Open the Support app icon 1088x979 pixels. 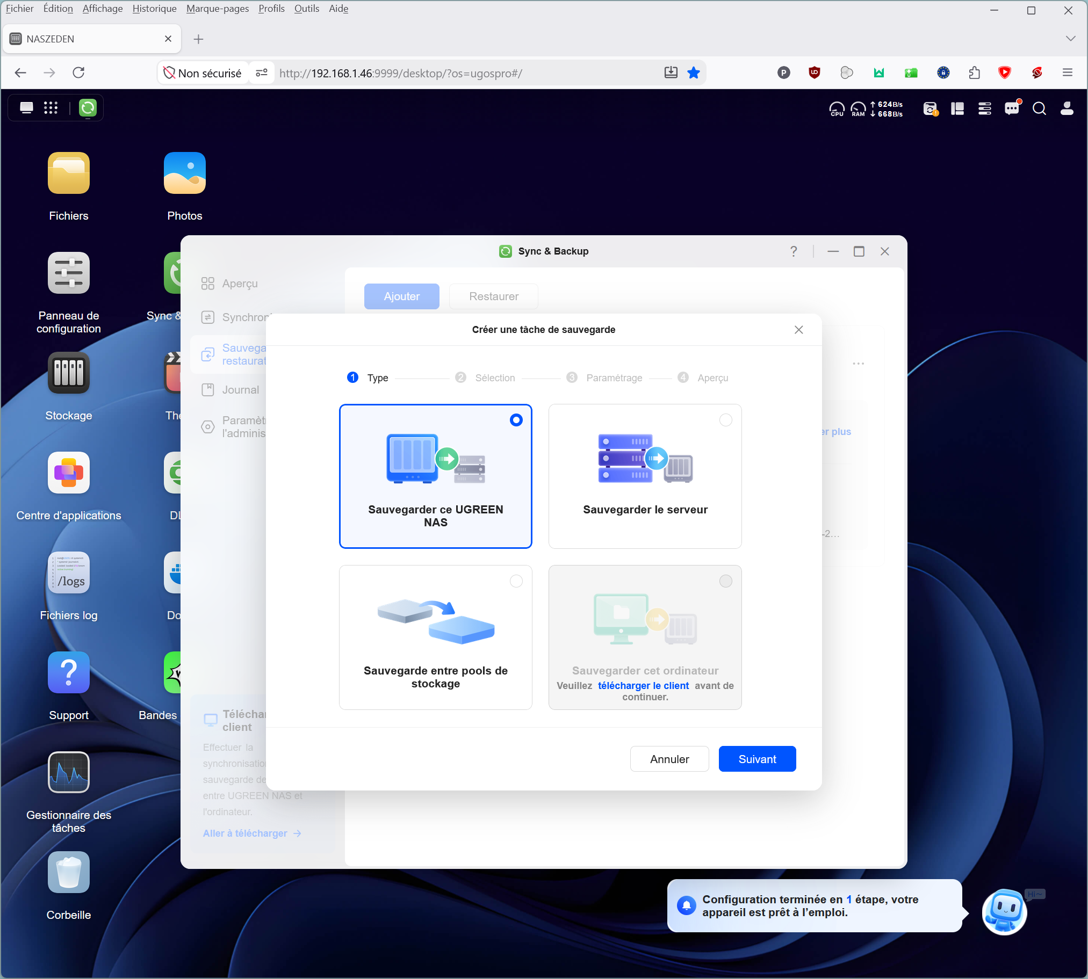(68, 673)
